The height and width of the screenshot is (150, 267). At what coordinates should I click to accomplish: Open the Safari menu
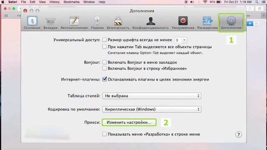click(x=13, y=2)
